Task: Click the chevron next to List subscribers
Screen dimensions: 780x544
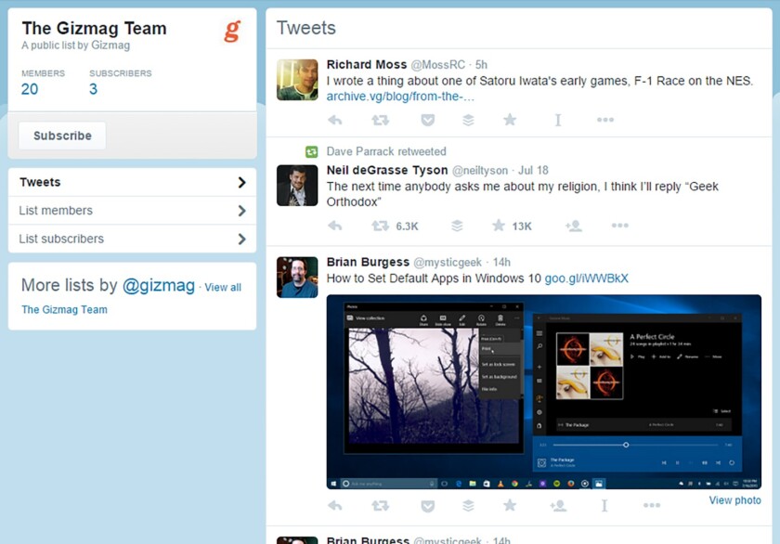Action: click(x=241, y=240)
